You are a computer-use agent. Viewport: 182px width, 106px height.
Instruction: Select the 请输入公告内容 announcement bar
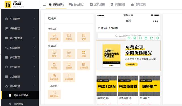[128, 28]
